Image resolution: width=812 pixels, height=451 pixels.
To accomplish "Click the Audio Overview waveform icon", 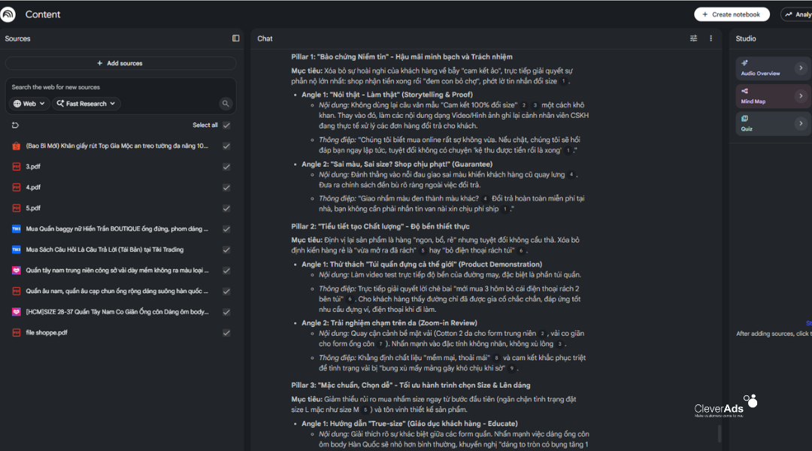I will point(744,63).
